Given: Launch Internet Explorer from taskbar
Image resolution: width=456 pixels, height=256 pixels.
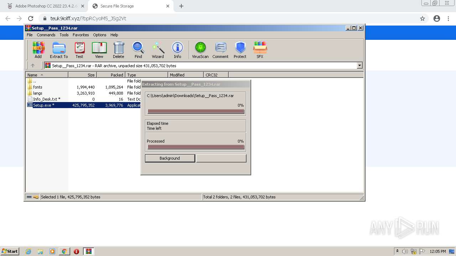Looking at the screenshot, I should 28,251.
